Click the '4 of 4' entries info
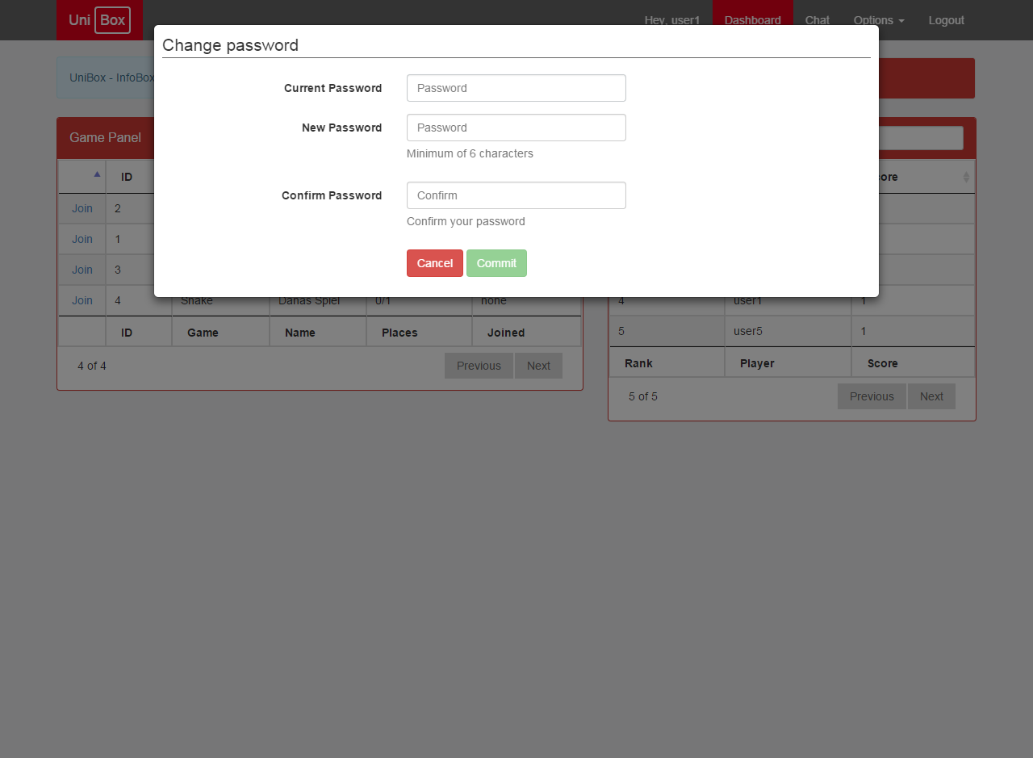Viewport: 1033px width, 758px height. [92, 366]
